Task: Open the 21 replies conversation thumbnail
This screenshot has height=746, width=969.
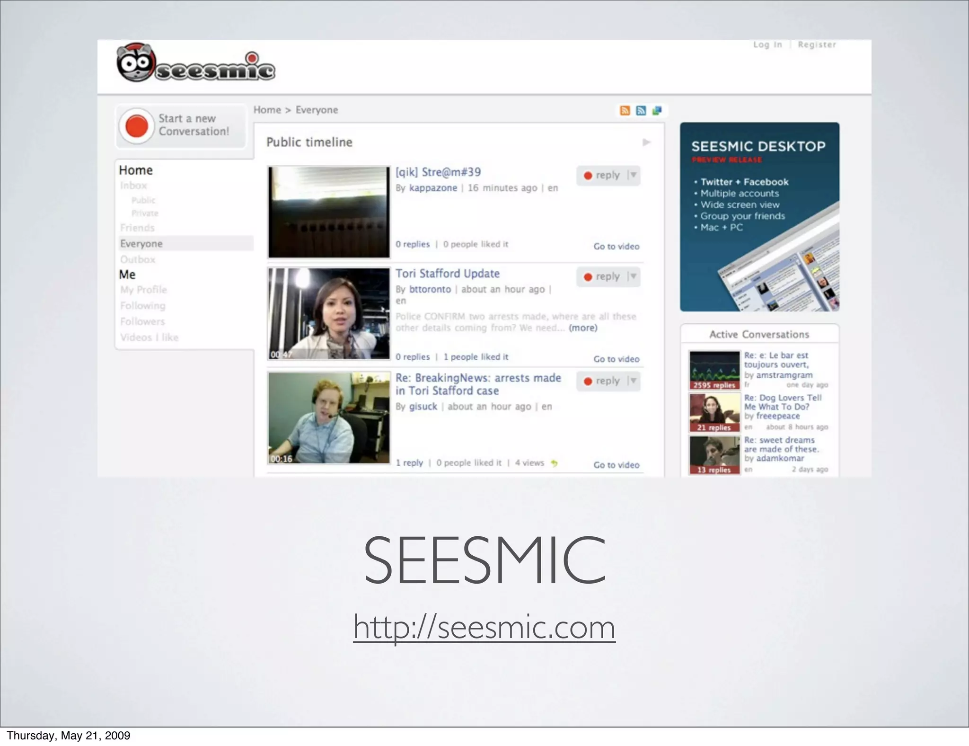Action: click(x=714, y=413)
